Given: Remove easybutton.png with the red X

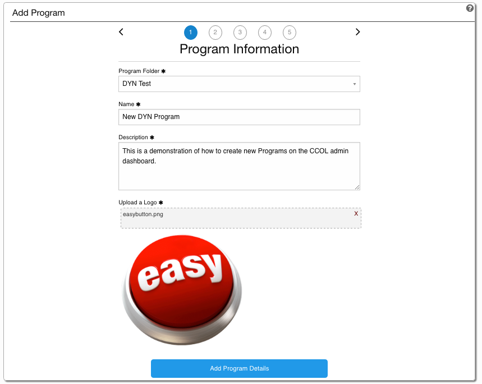Looking at the screenshot, I should [356, 213].
